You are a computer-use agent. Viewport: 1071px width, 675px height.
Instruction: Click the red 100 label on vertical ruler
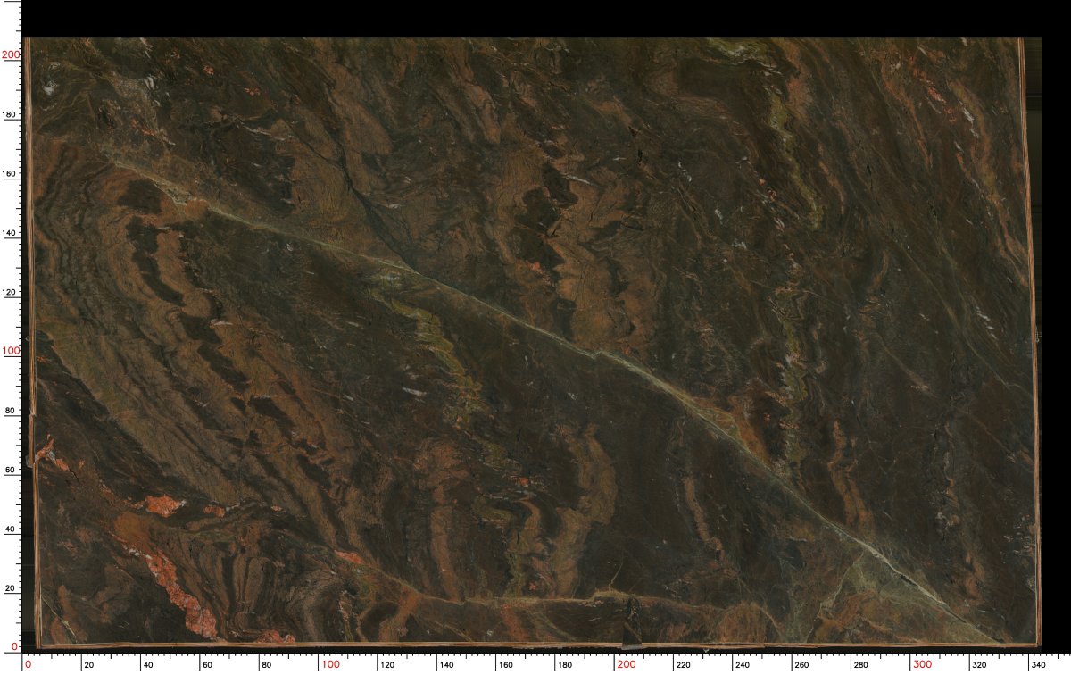11,350
